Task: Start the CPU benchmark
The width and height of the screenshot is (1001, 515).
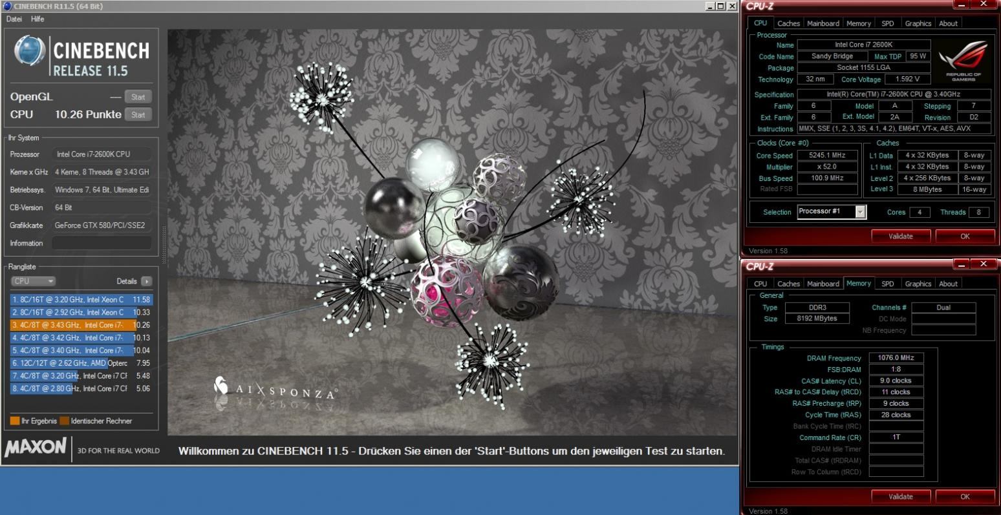Action: click(138, 115)
